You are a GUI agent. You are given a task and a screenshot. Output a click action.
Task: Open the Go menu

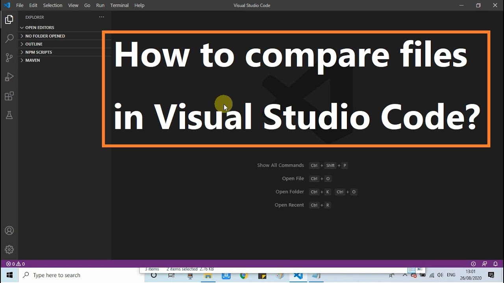coord(87,5)
